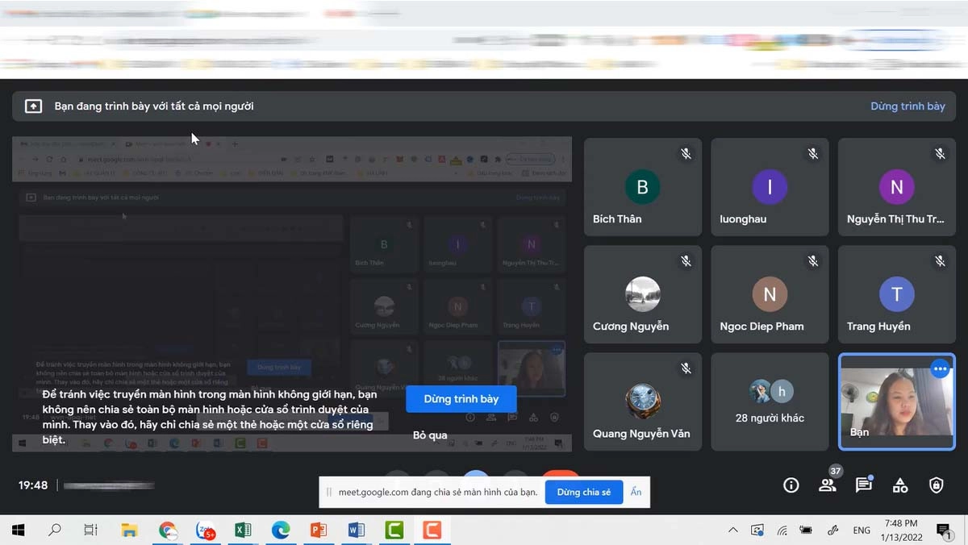Viewport: 968px width, 545px height.
Task: Click Bỏ qua to dismiss warning
Action: click(430, 435)
